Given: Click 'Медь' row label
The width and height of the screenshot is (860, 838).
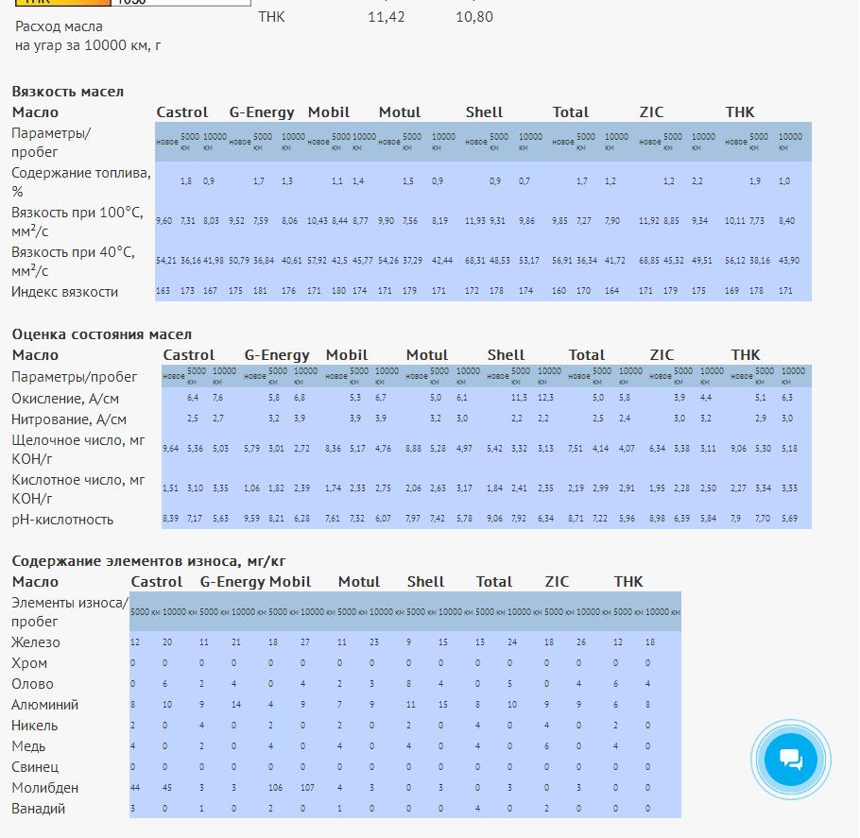Looking at the screenshot, I should coord(28,746).
